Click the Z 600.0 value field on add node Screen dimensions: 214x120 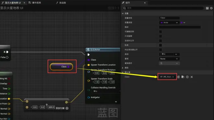[x=51, y=107]
